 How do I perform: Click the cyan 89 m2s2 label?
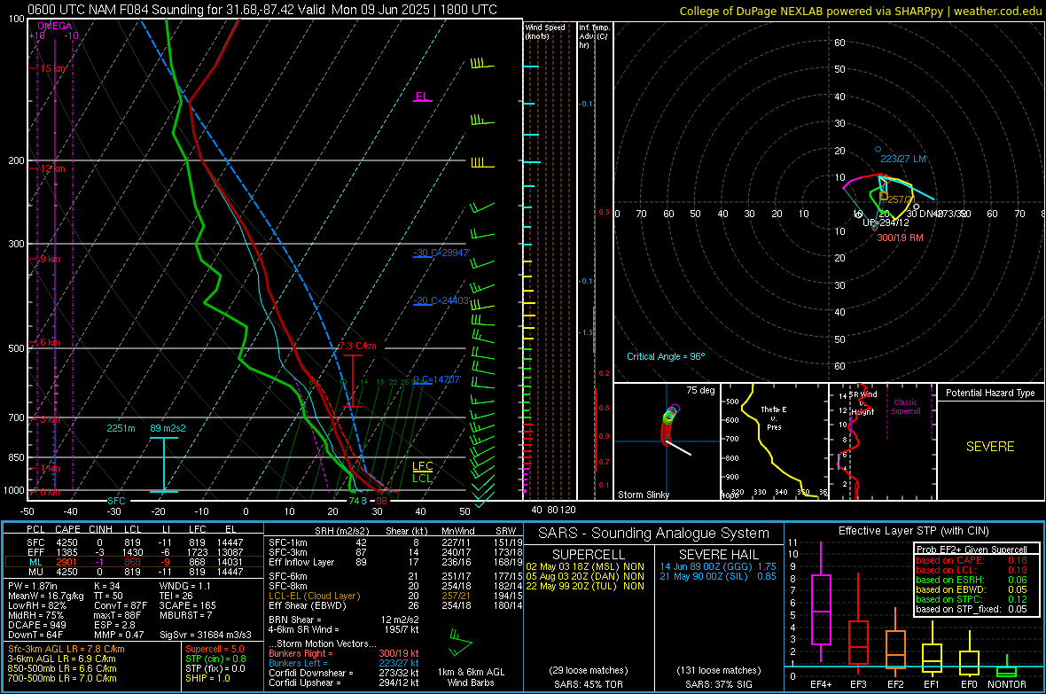click(168, 428)
